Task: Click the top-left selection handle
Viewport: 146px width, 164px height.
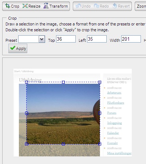Action: click(x=27, y=82)
